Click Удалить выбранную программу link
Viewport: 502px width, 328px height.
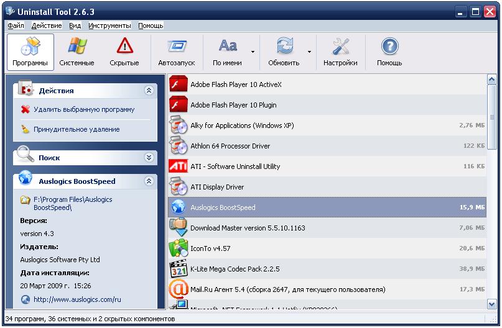[84, 110]
